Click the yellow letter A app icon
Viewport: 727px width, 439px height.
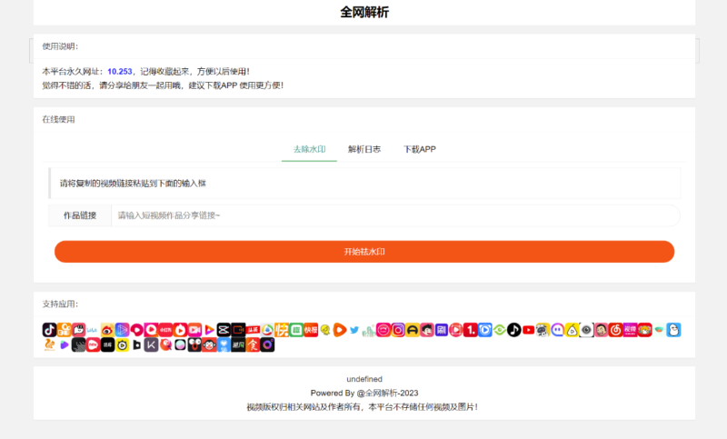[413, 330]
